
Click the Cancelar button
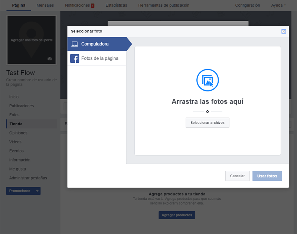pos(237,176)
